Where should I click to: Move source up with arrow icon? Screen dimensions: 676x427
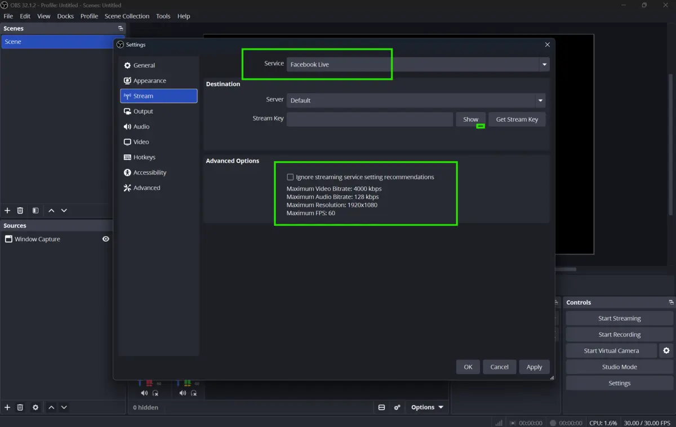pyautogui.click(x=51, y=407)
